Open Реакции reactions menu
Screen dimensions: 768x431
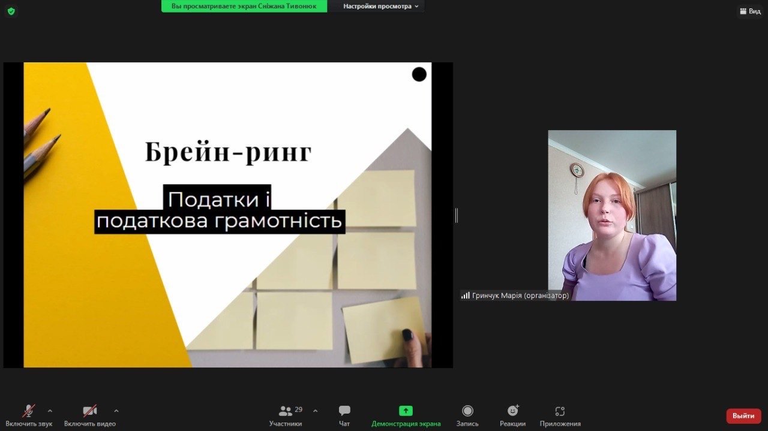[x=512, y=415]
